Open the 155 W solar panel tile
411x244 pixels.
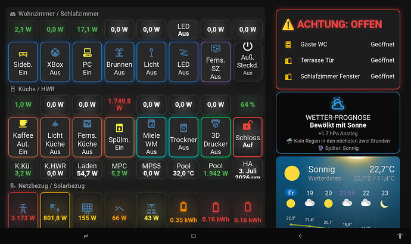[x=88, y=210]
